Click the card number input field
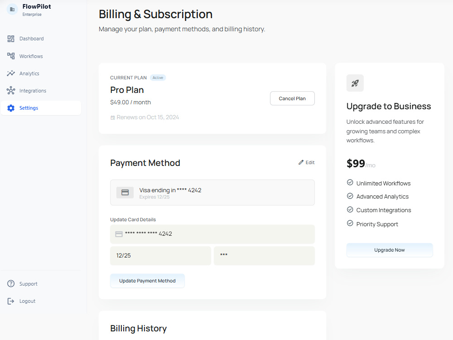The height and width of the screenshot is (340, 453). tap(212, 234)
